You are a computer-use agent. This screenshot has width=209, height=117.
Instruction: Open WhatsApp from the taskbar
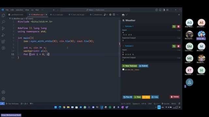[x=85, y=107]
